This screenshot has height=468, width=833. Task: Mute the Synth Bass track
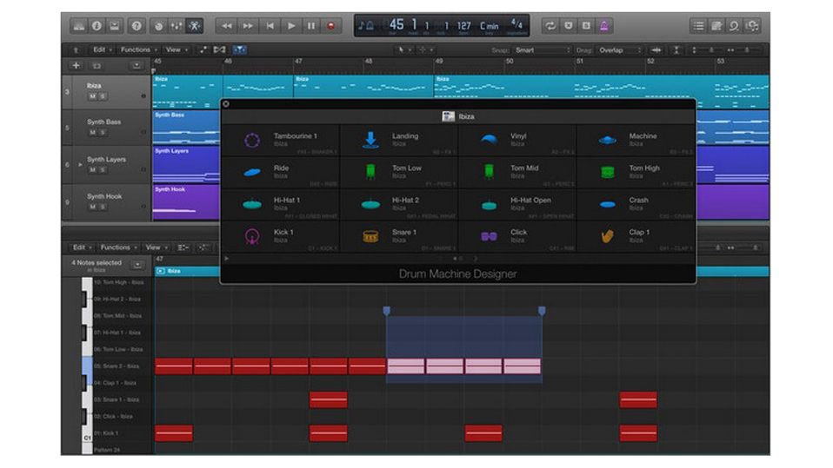[92, 133]
